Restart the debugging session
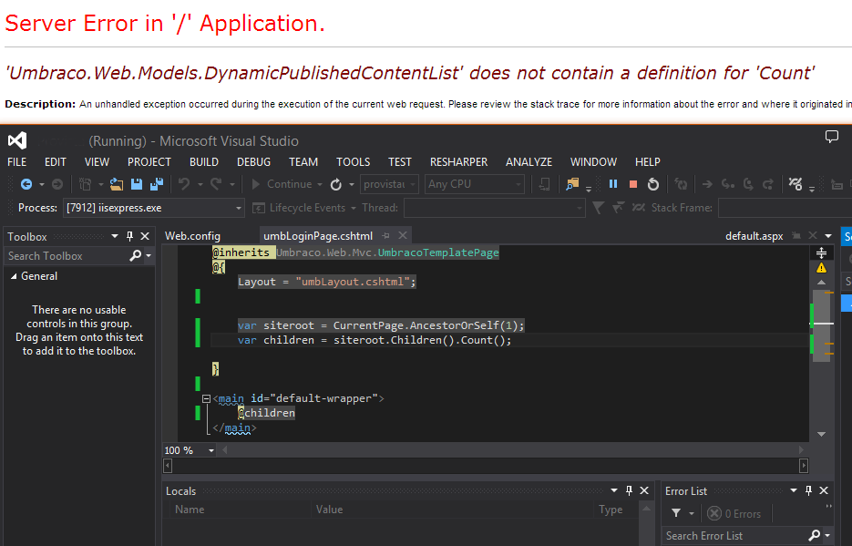The image size is (852, 546). pos(653,185)
